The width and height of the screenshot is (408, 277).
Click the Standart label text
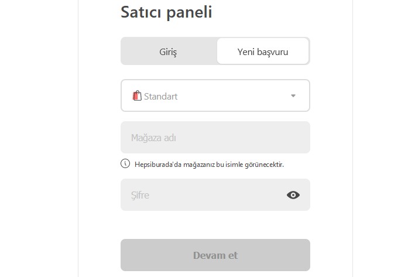[x=161, y=96]
